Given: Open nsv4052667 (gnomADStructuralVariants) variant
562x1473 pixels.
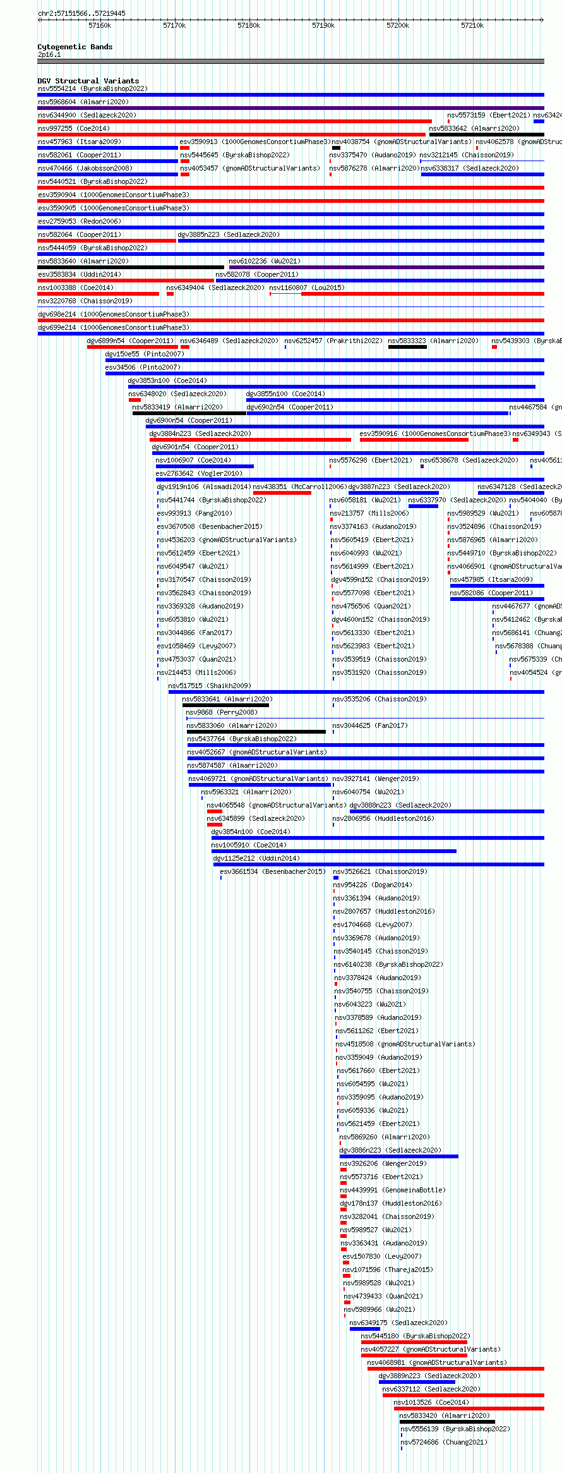Looking at the screenshot, I should (x=257, y=752).
